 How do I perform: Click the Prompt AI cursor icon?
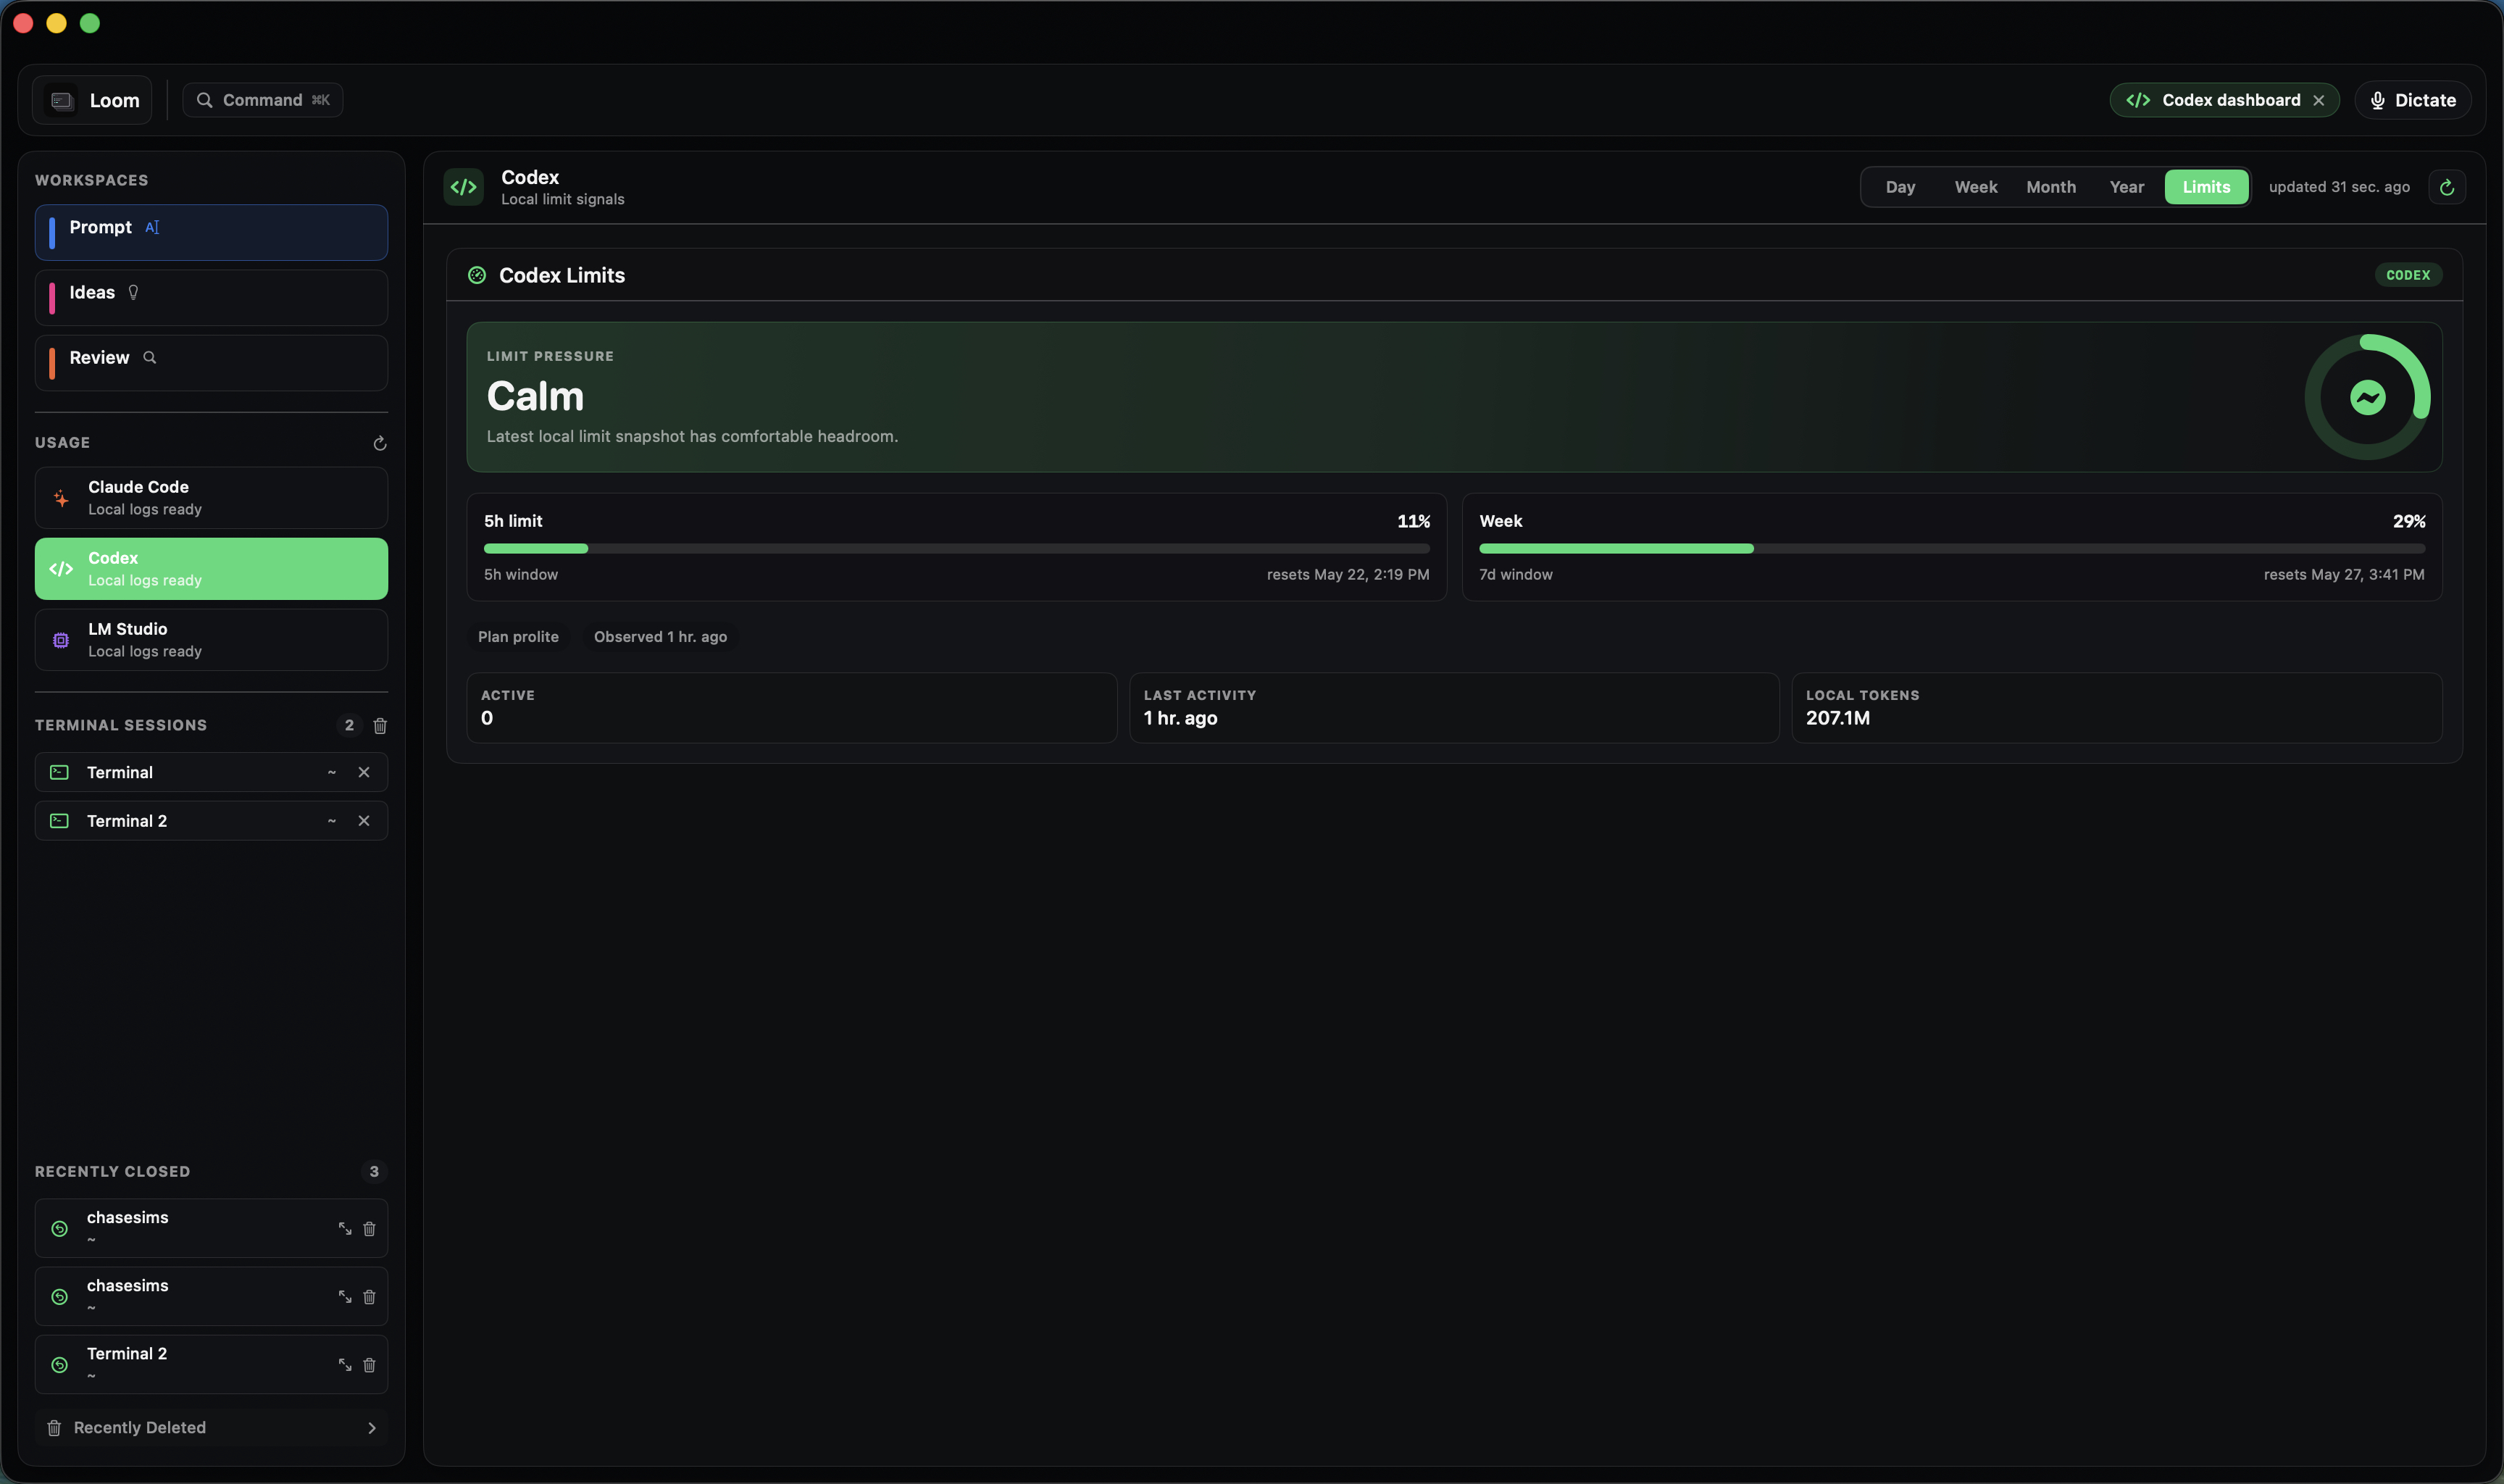[x=152, y=227]
